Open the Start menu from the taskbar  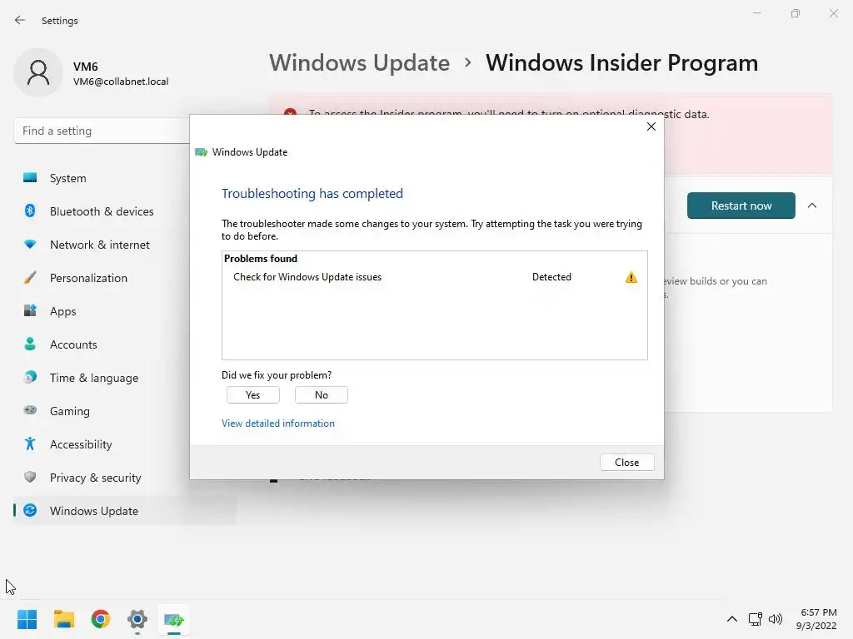coord(27,619)
